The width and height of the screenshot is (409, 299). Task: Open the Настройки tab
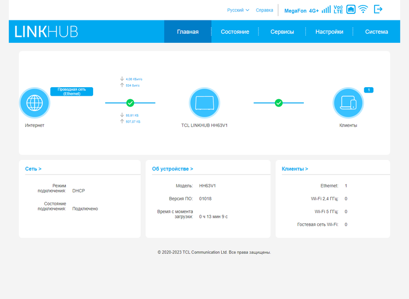point(329,31)
